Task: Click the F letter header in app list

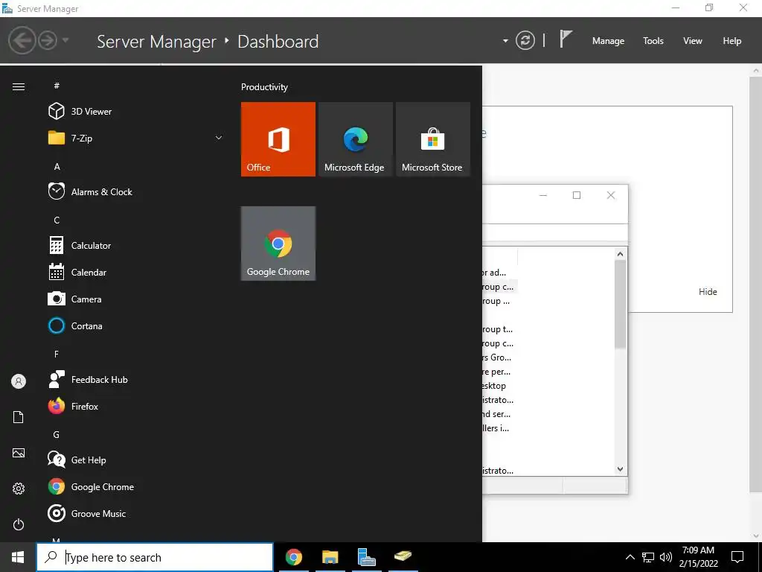Action: click(57, 354)
